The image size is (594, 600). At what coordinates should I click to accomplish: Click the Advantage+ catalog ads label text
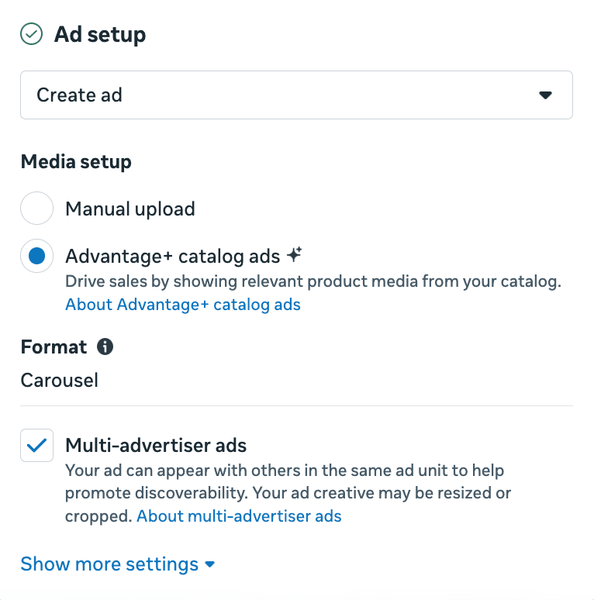(173, 256)
